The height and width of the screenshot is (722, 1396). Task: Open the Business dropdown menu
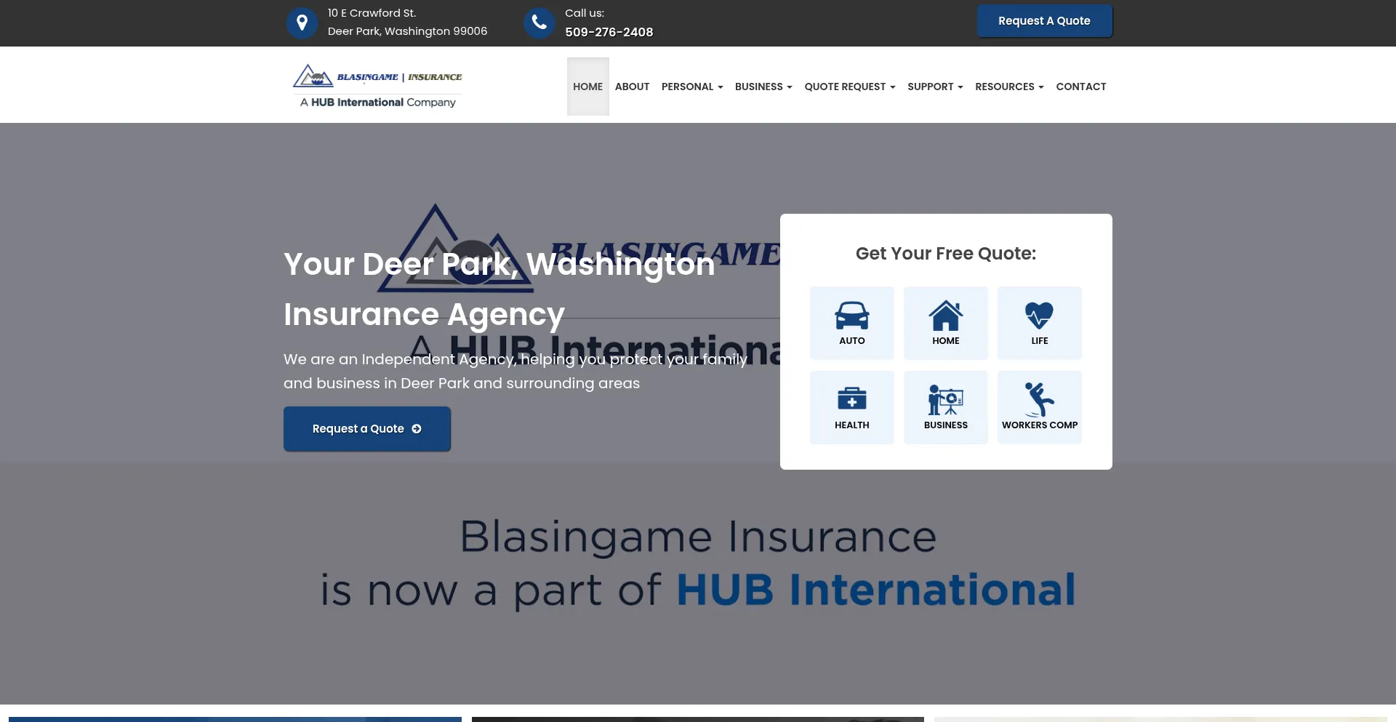tap(763, 87)
